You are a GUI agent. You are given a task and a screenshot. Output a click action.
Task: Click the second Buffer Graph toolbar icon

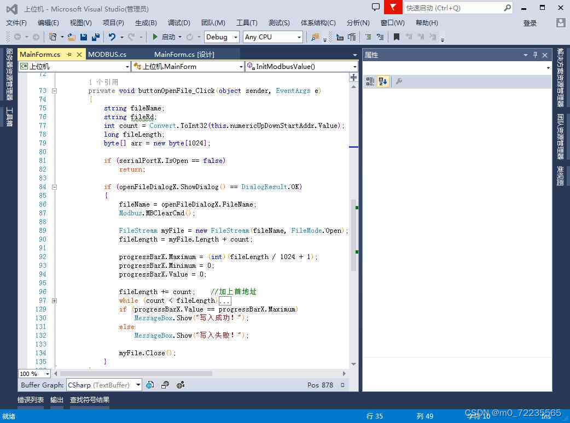pyautogui.click(x=165, y=385)
